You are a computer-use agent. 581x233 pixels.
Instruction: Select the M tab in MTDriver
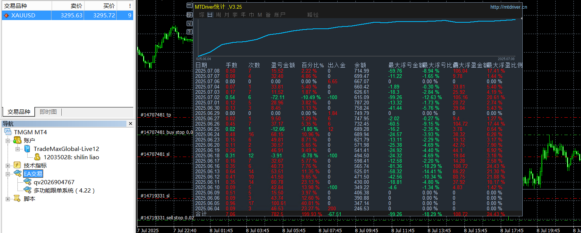(x=260, y=15)
